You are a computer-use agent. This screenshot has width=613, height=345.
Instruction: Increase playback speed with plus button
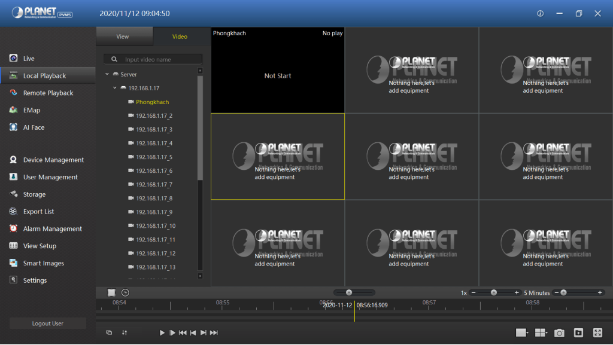[x=517, y=292]
